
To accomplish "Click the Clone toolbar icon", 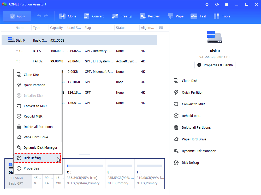I will [68, 16].
